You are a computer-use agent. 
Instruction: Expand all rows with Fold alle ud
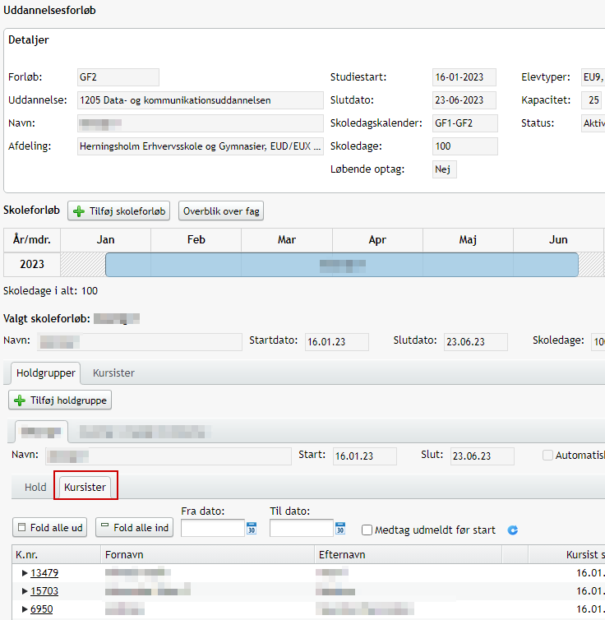(x=50, y=527)
